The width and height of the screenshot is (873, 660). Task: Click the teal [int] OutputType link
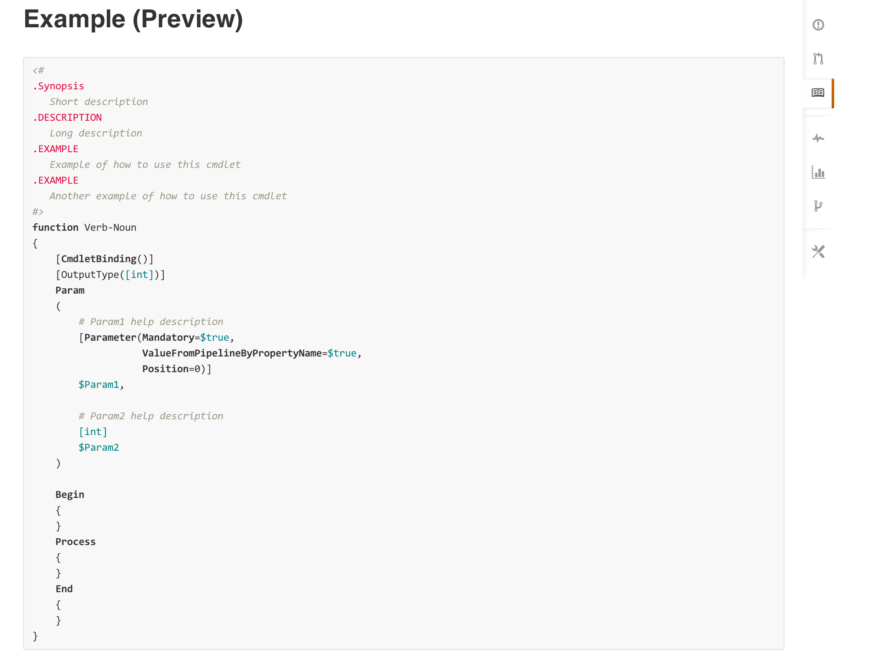[139, 274]
